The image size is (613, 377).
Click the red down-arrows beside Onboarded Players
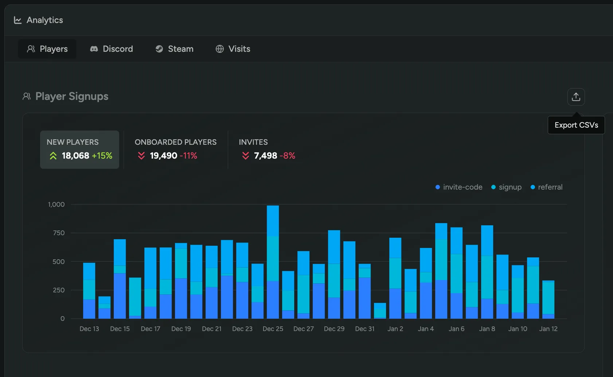coord(141,156)
